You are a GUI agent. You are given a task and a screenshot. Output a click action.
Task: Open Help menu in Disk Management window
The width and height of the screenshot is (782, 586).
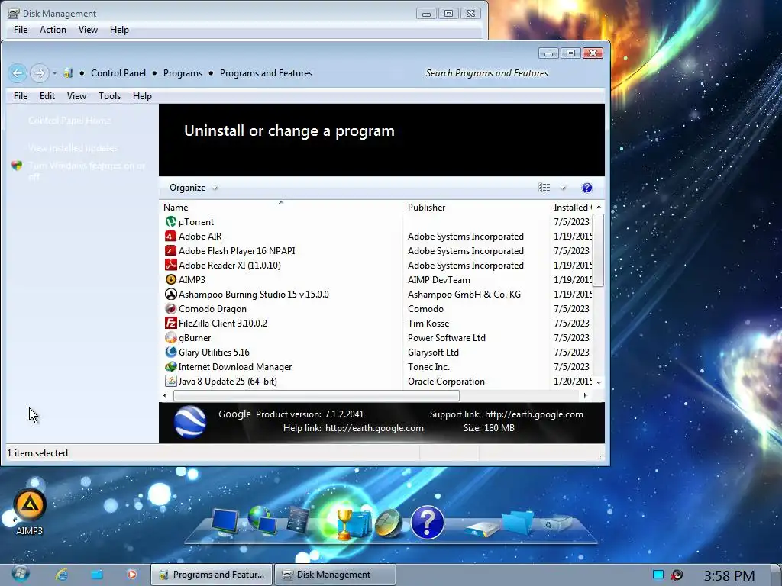coord(119,30)
